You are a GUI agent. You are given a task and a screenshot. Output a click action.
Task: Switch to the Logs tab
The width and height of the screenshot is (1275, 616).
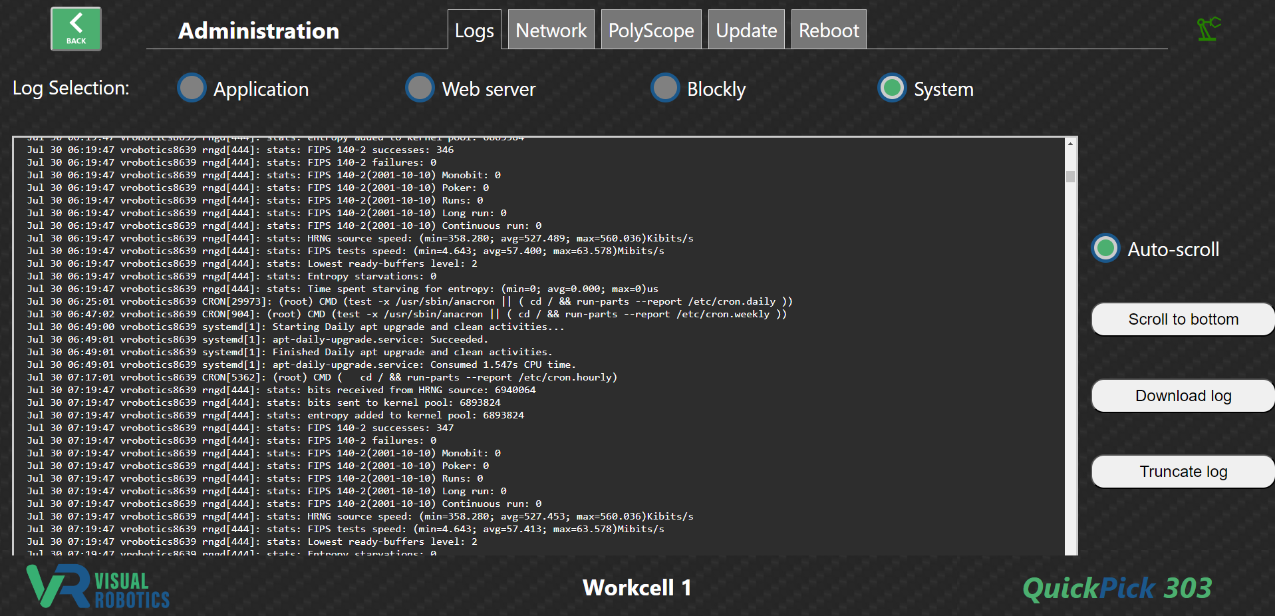(474, 30)
